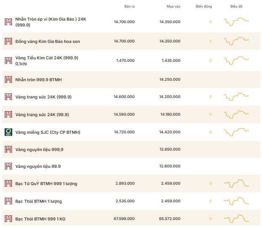Open Vàng nguyên liệu 99.9 product name
262x228 pixels.
point(38,166)
